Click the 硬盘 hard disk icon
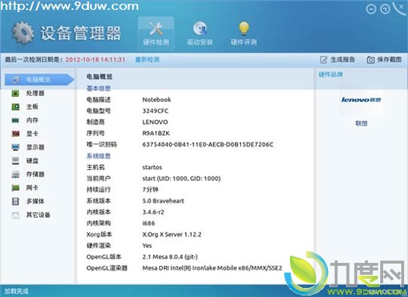The height and width of the screenshot is (297, 408). (16, 161)
